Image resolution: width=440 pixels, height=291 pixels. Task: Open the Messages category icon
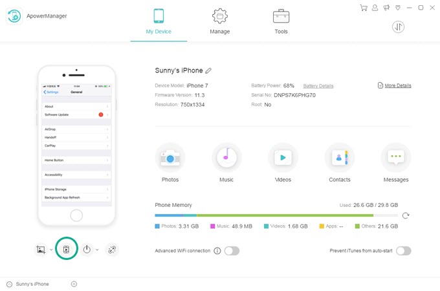coord(396,158)
